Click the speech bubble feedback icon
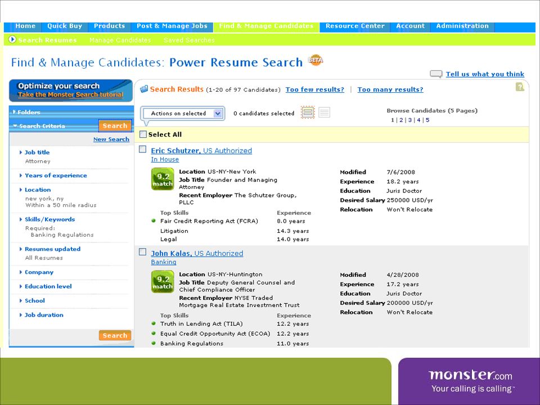540x405 pixels. coord(436,74)
